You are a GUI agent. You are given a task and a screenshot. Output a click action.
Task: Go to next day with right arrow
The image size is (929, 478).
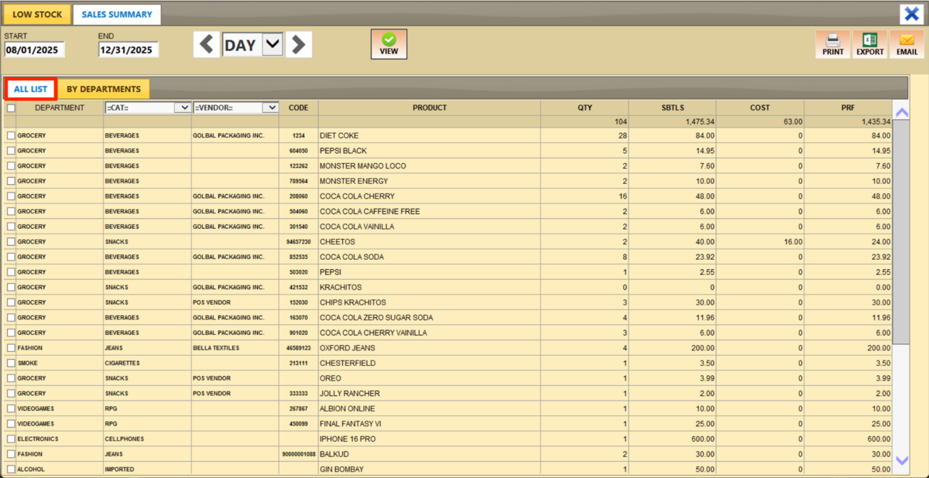click(299, 45)
